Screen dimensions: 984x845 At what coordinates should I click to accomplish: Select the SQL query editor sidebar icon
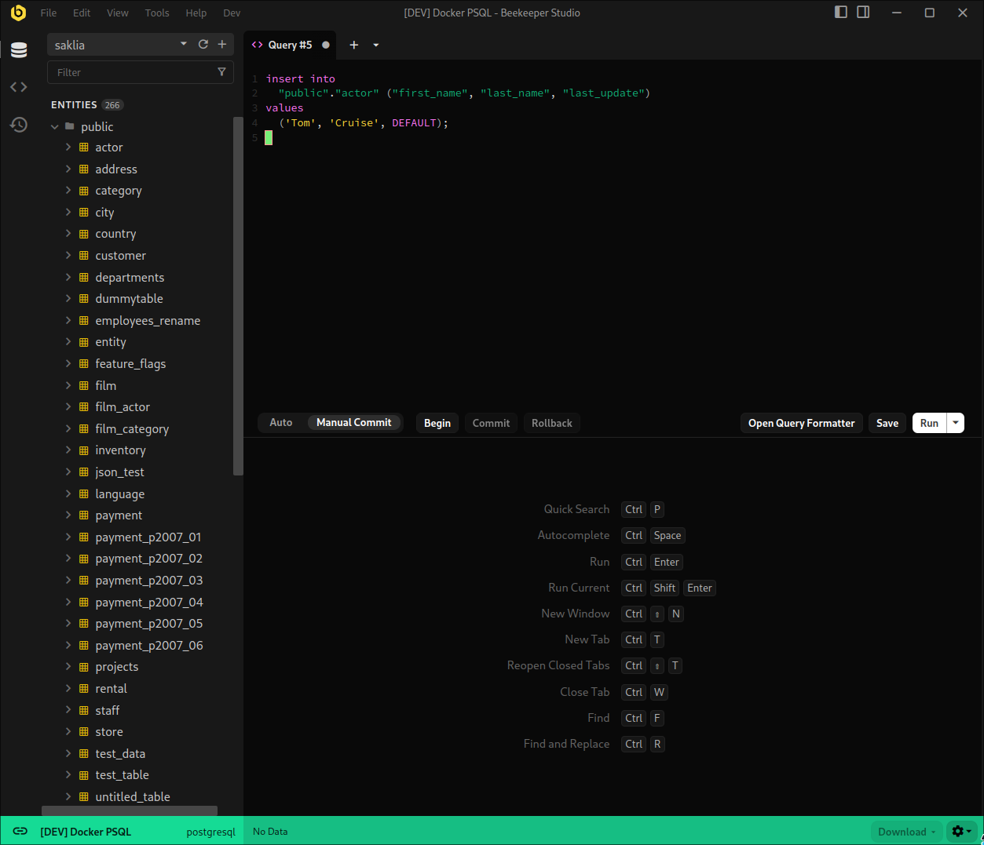coord(18,86)
